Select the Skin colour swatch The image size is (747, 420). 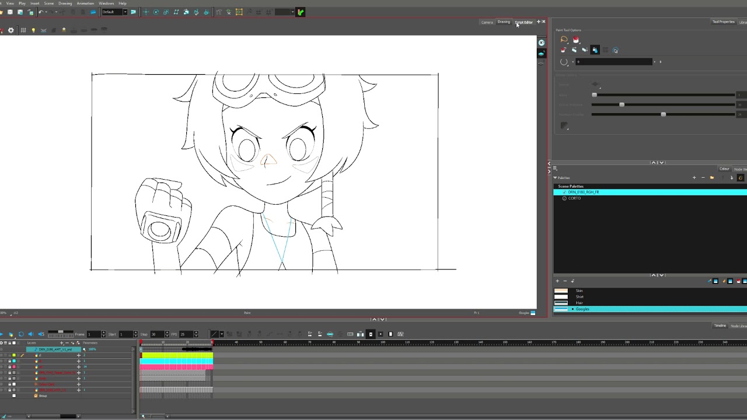tap(561, 290)
